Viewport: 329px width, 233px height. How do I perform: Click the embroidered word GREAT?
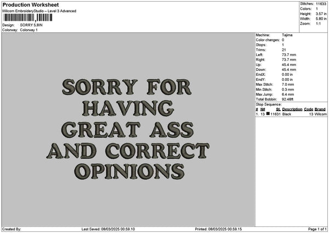101,130
